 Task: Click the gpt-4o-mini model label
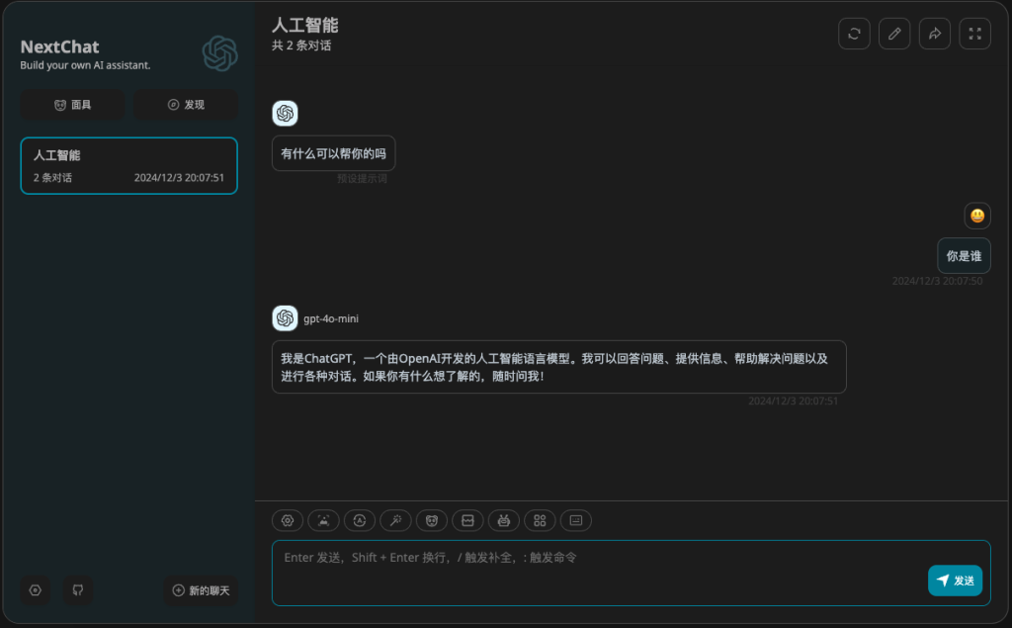click(331, 318)
